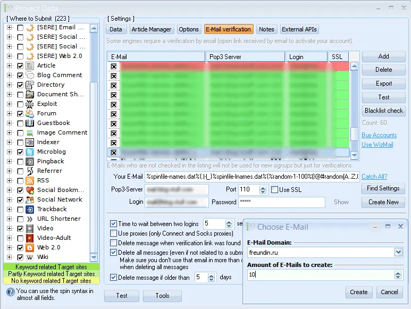Click the Wiki category icon
The width and height of the screenshot is (411, 309).
click(30, 257)
